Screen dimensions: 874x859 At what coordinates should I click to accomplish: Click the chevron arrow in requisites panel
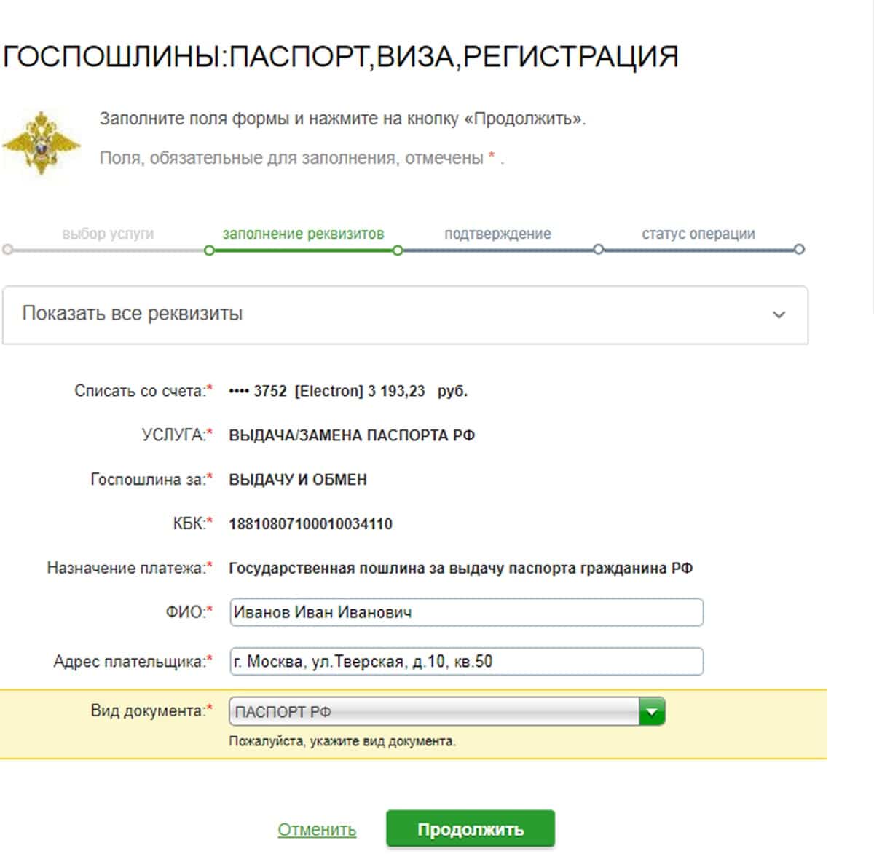pyautogui.click(x=779, y=315)
